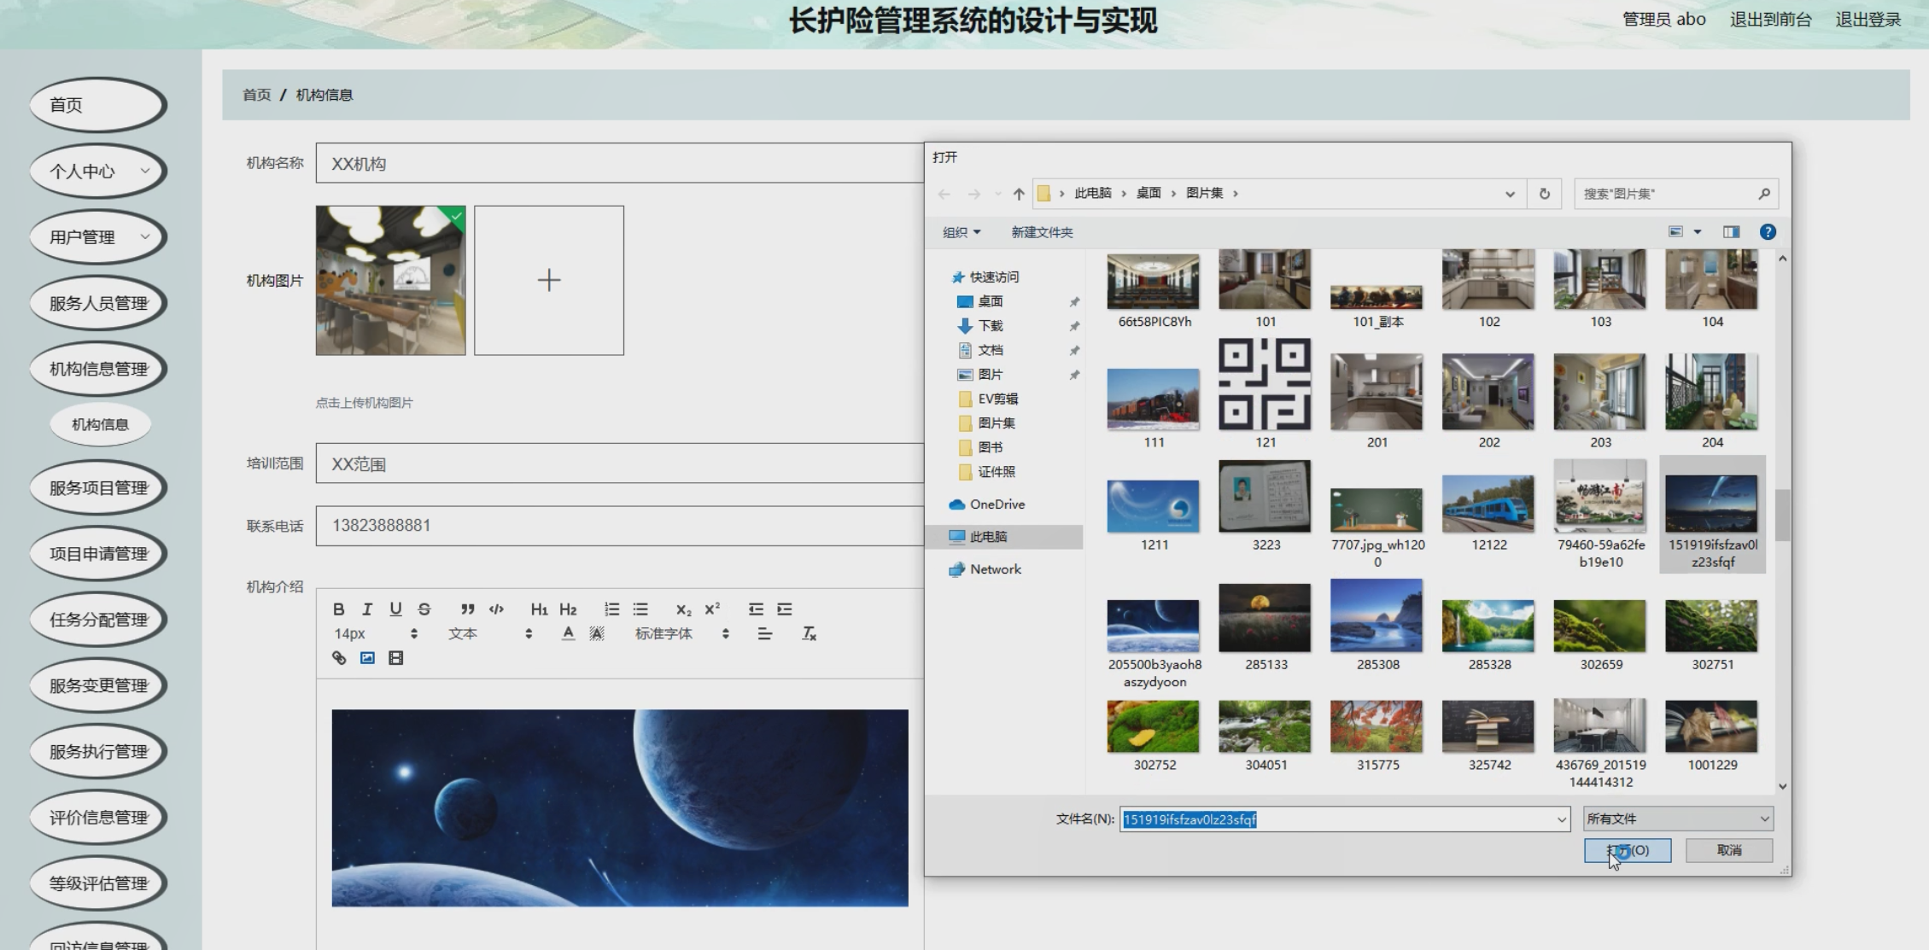Open the 所有文件 file type dropdown
Image resolution: width=1929 pixels, height=950 pixels.
pos(1677,819)
